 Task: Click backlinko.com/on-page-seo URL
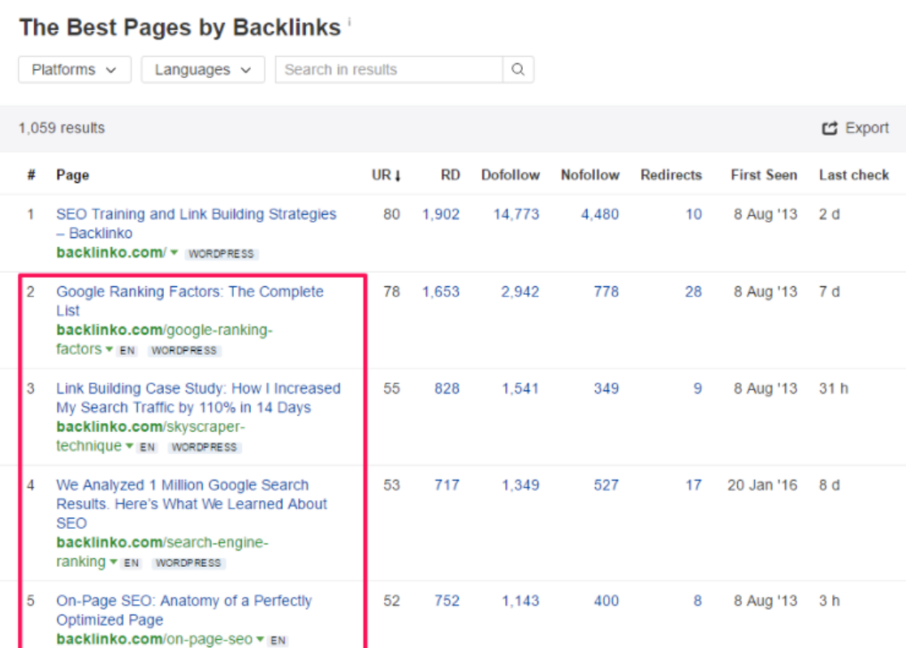[x=154, y=639]
